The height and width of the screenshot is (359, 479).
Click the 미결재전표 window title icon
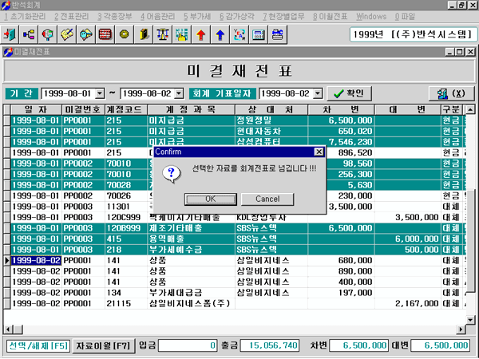pos(8,52)
